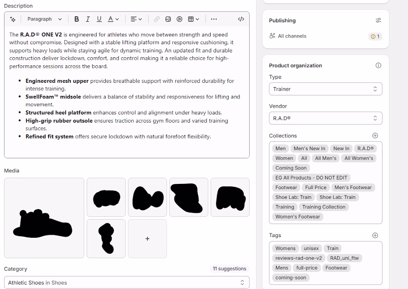Screen dimensions: 408x289
Task: Click the Train tag
Action: [333, 249]
